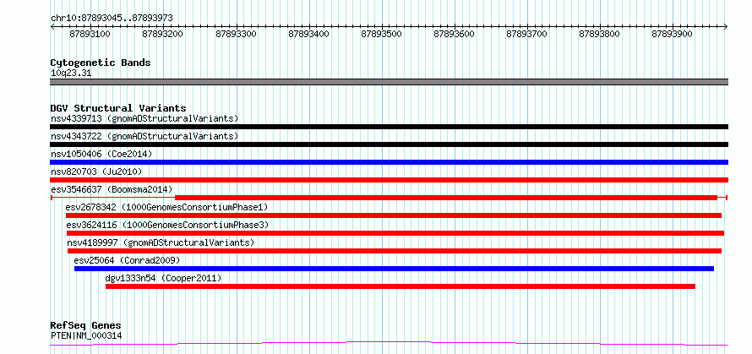
Task: Click the chr10:87893045..87893973 region label
Action: click(112, 18)
